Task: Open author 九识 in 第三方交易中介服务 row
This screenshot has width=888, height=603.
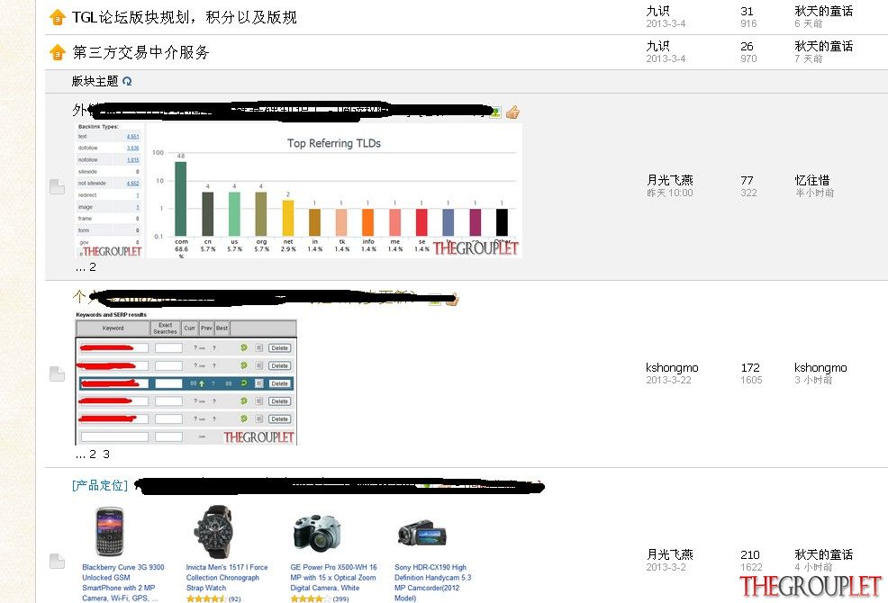Action: point(658,47)
